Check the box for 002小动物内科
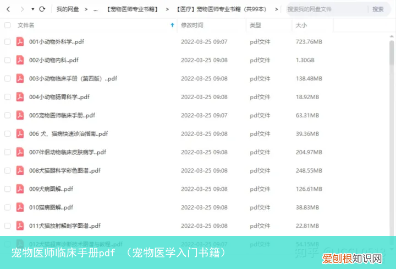 7,60
